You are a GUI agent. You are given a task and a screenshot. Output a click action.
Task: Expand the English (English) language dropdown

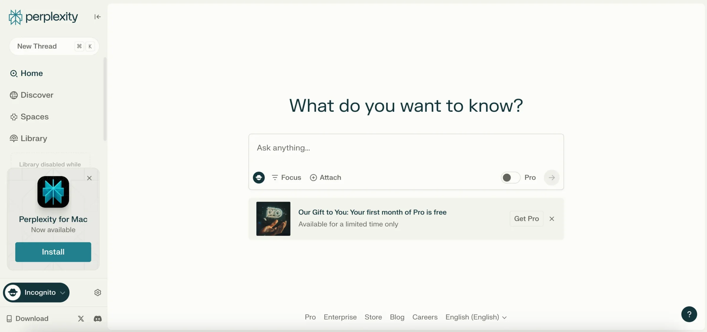(x=476, y=317)
